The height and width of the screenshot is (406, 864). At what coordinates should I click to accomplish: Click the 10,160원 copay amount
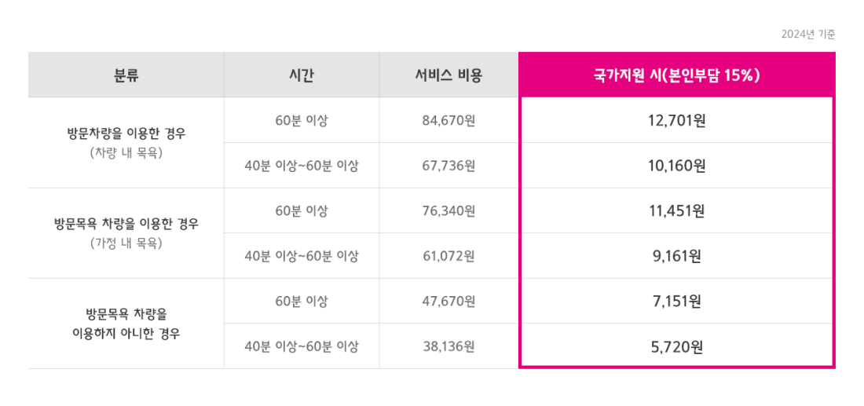[676, 165]
